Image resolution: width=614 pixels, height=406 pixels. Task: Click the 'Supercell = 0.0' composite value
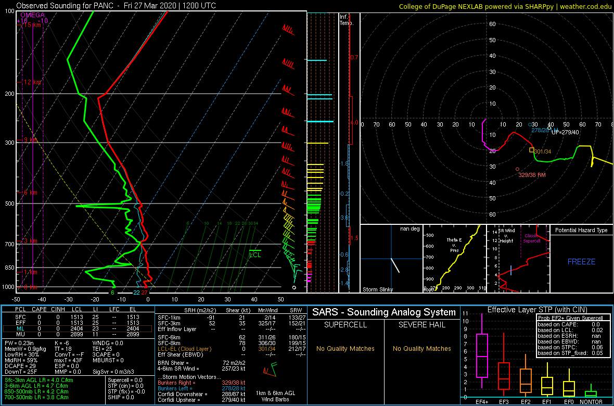[124, 380]
